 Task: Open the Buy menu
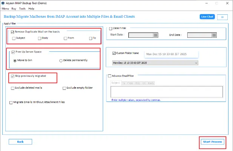[14, 9]
